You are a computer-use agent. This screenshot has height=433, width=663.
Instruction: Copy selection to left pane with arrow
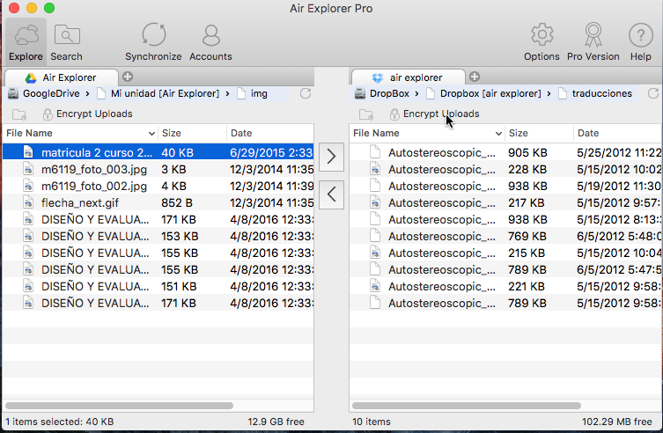click(331, 194)
